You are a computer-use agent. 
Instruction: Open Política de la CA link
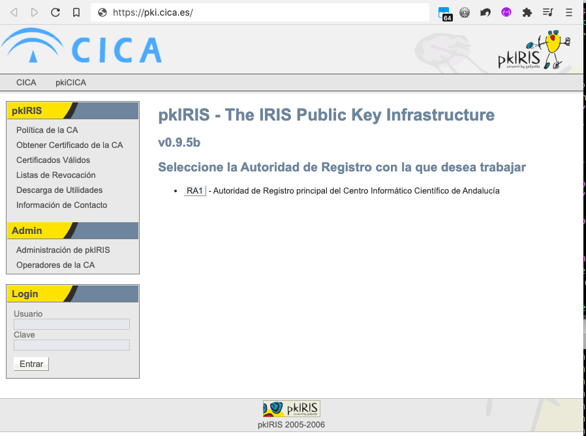tap(47, 130)
